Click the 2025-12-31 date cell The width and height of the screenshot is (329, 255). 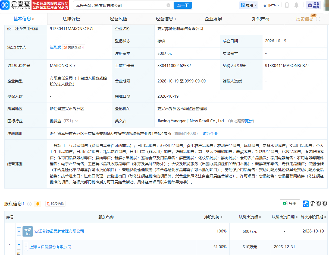pos(284,247)
